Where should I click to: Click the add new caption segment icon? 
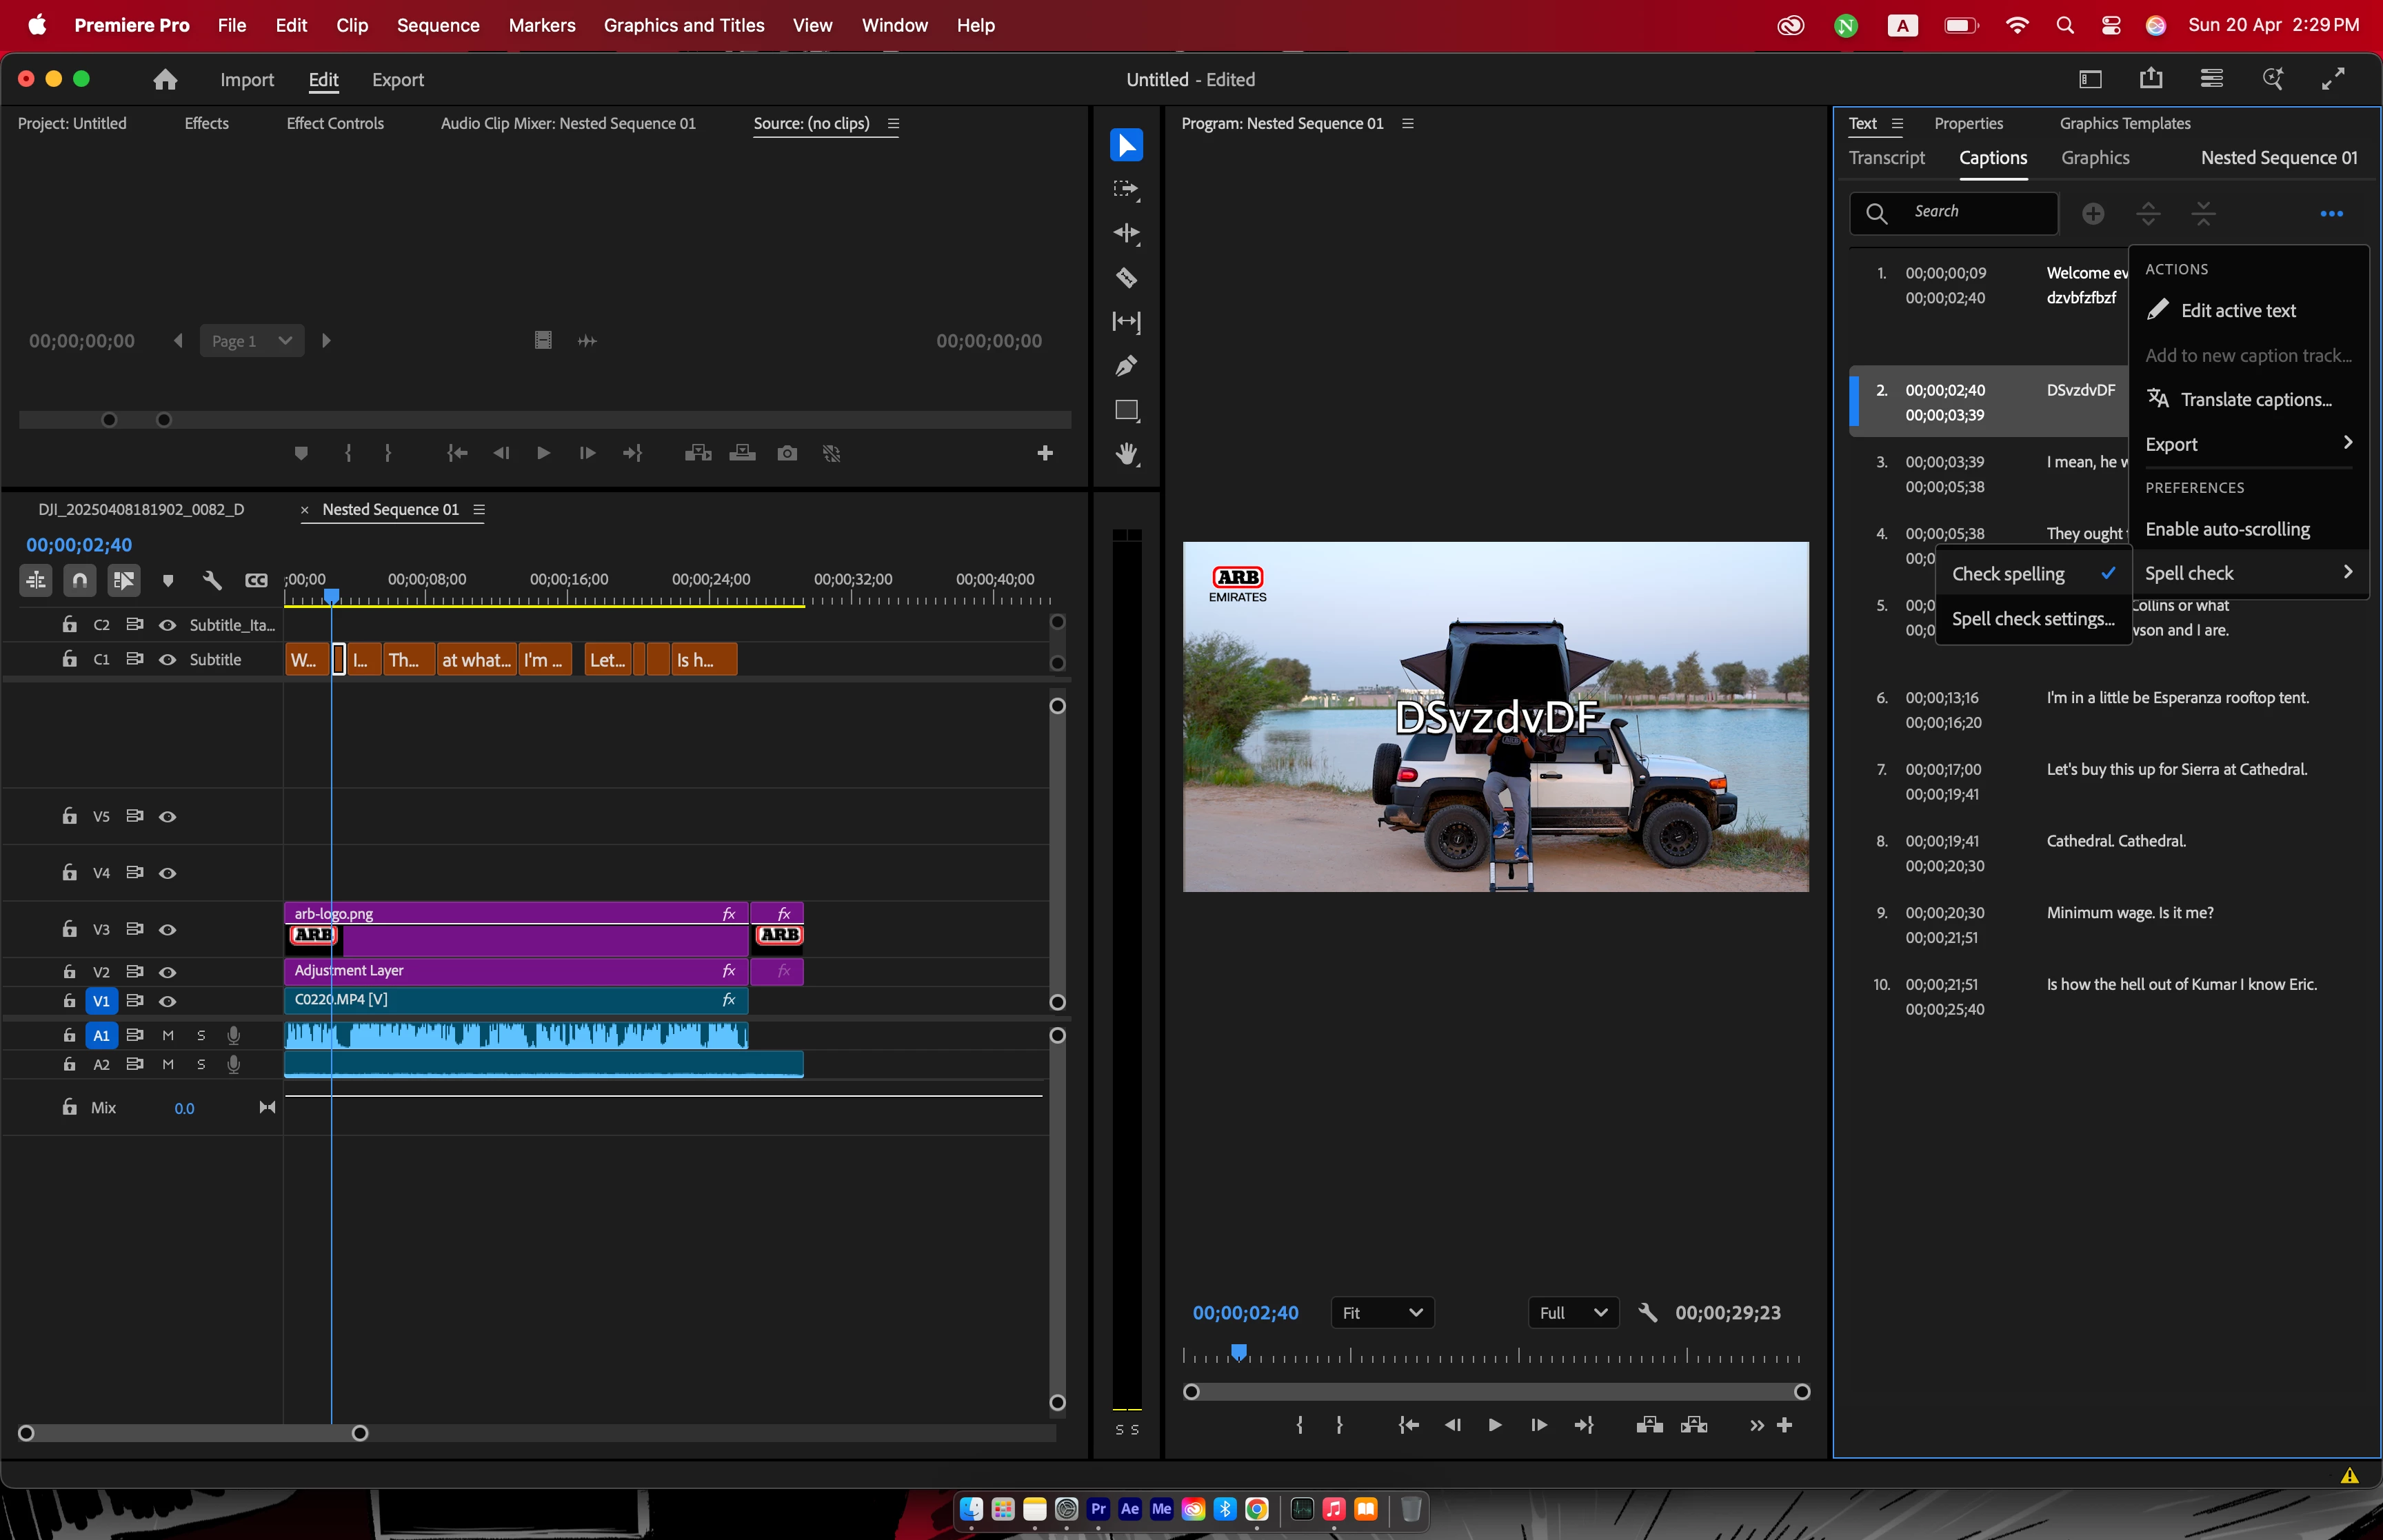tap(2093, 213)
